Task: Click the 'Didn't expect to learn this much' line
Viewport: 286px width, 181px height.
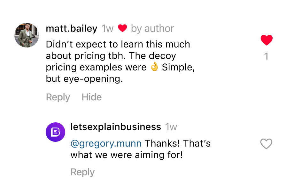Action: coord(118,44)
